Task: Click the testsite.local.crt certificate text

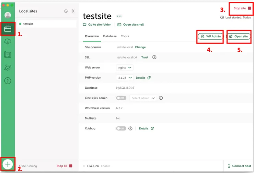Action: [127, 58]
